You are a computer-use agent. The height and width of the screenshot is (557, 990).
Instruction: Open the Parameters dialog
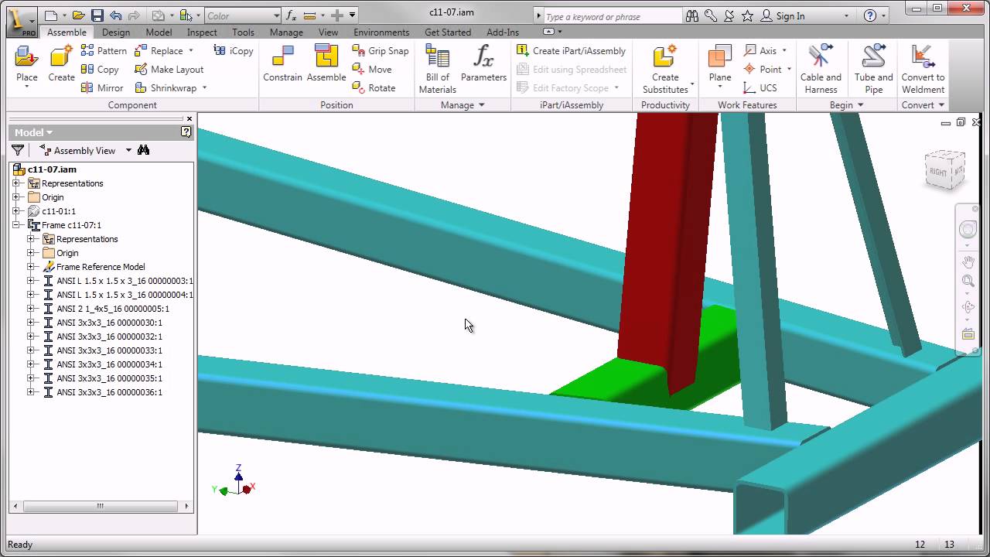(x=483, y=64)
